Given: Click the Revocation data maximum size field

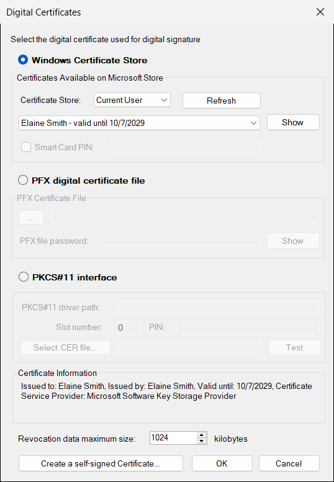Looking at the screenshot, I should 174,438.
